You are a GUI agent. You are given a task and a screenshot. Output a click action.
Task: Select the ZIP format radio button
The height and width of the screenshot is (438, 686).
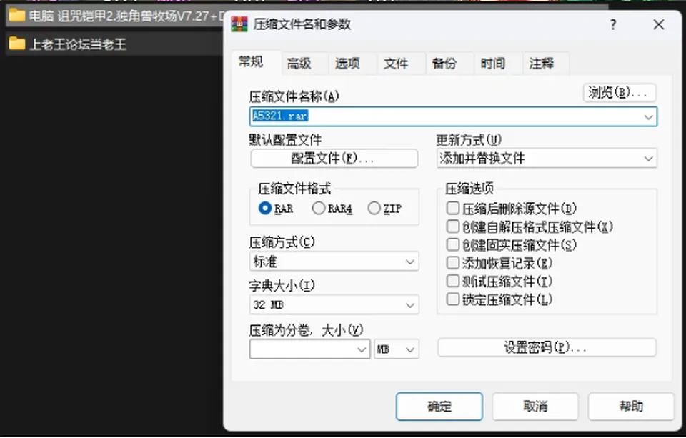[374, 208]
